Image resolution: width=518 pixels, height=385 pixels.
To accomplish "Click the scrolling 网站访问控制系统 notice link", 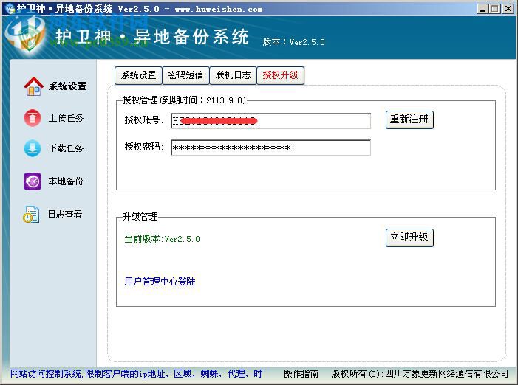I will [x=136, y=374].
